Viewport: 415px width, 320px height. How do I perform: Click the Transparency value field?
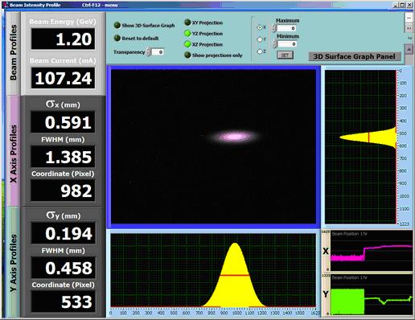(158, 52)
